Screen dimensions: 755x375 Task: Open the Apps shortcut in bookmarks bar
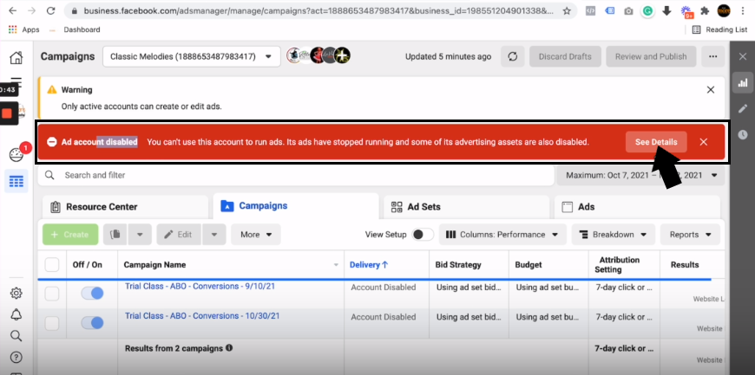(24, 29)
